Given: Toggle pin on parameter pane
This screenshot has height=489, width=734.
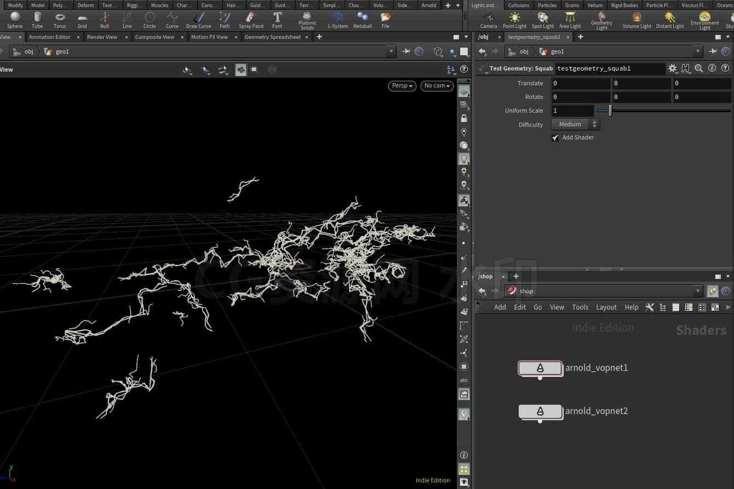Looking at the screenshot, I should click(x=713, y=51).
